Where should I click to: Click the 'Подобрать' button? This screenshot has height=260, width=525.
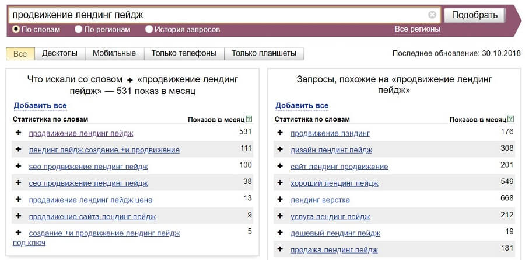point(475,15)
